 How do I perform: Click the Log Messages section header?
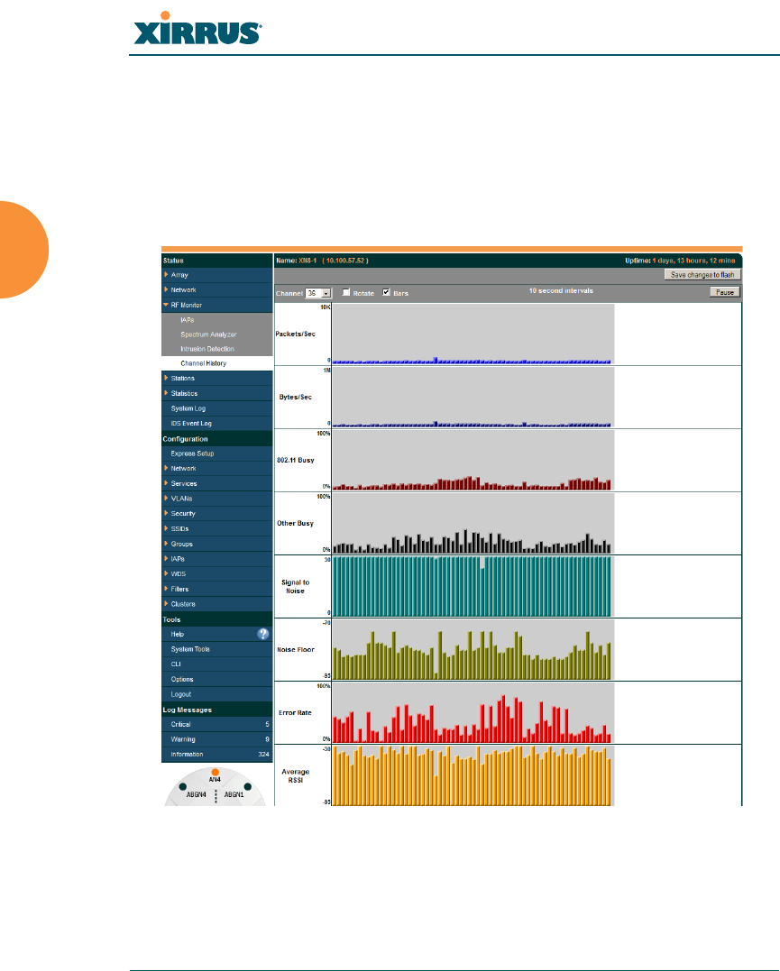[x=216, y=710]
